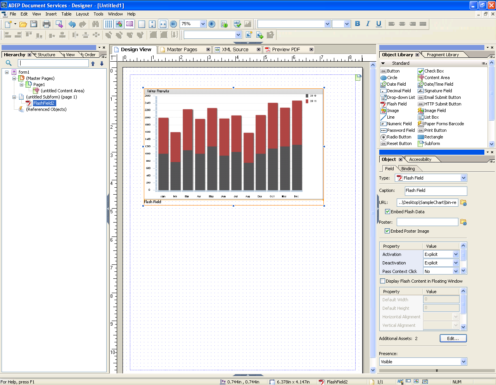The width and height of the screenshot is (496, 385).
Task: Select FlashField2 in Hierarchy tree
Action: point(44,103)
